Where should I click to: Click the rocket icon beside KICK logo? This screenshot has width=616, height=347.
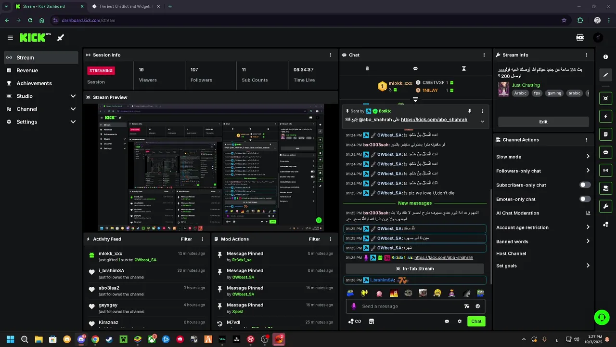61,38
